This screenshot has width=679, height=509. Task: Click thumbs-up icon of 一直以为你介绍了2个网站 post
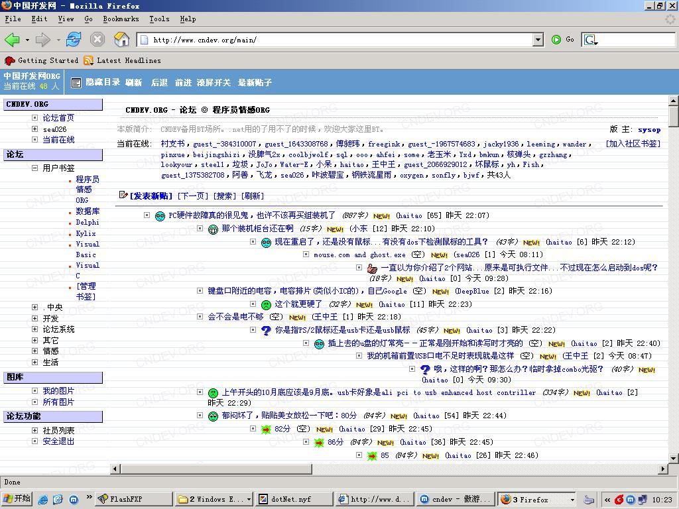pos(372,269)
